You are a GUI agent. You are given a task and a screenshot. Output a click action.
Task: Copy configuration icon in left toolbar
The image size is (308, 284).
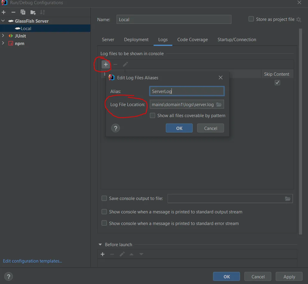coord(23,12)
